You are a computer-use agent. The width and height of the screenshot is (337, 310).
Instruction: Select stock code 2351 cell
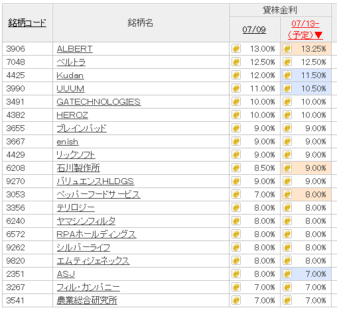(27, 274)
